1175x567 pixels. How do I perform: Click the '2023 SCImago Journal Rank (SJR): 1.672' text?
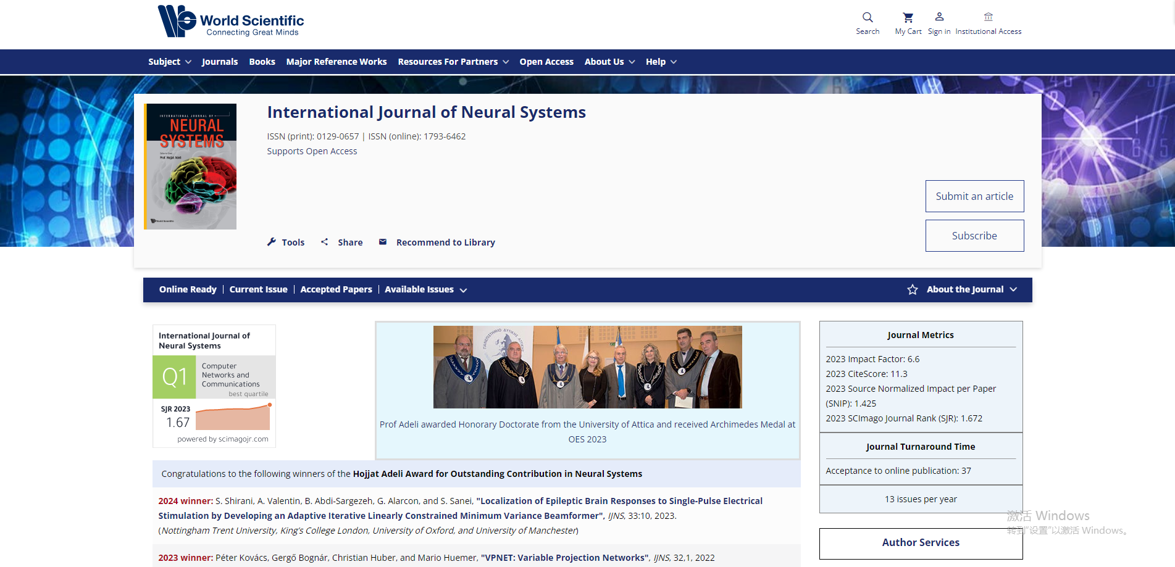pyautogui.click(x=904, y=418)
